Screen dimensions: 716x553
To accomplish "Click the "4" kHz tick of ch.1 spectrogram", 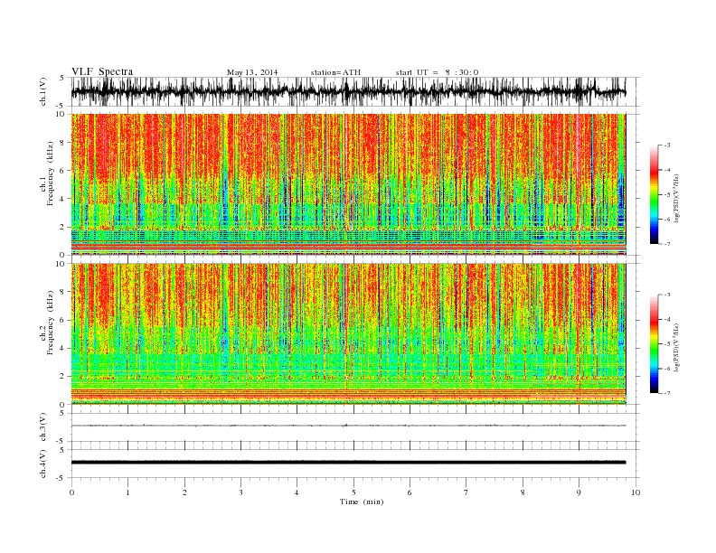I will [x=63, y=199].
